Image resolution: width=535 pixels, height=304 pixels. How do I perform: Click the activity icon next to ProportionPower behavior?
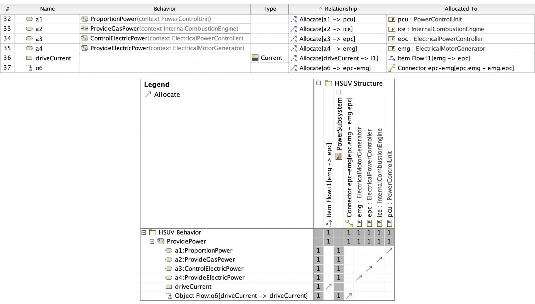click(x=84, y=19)
